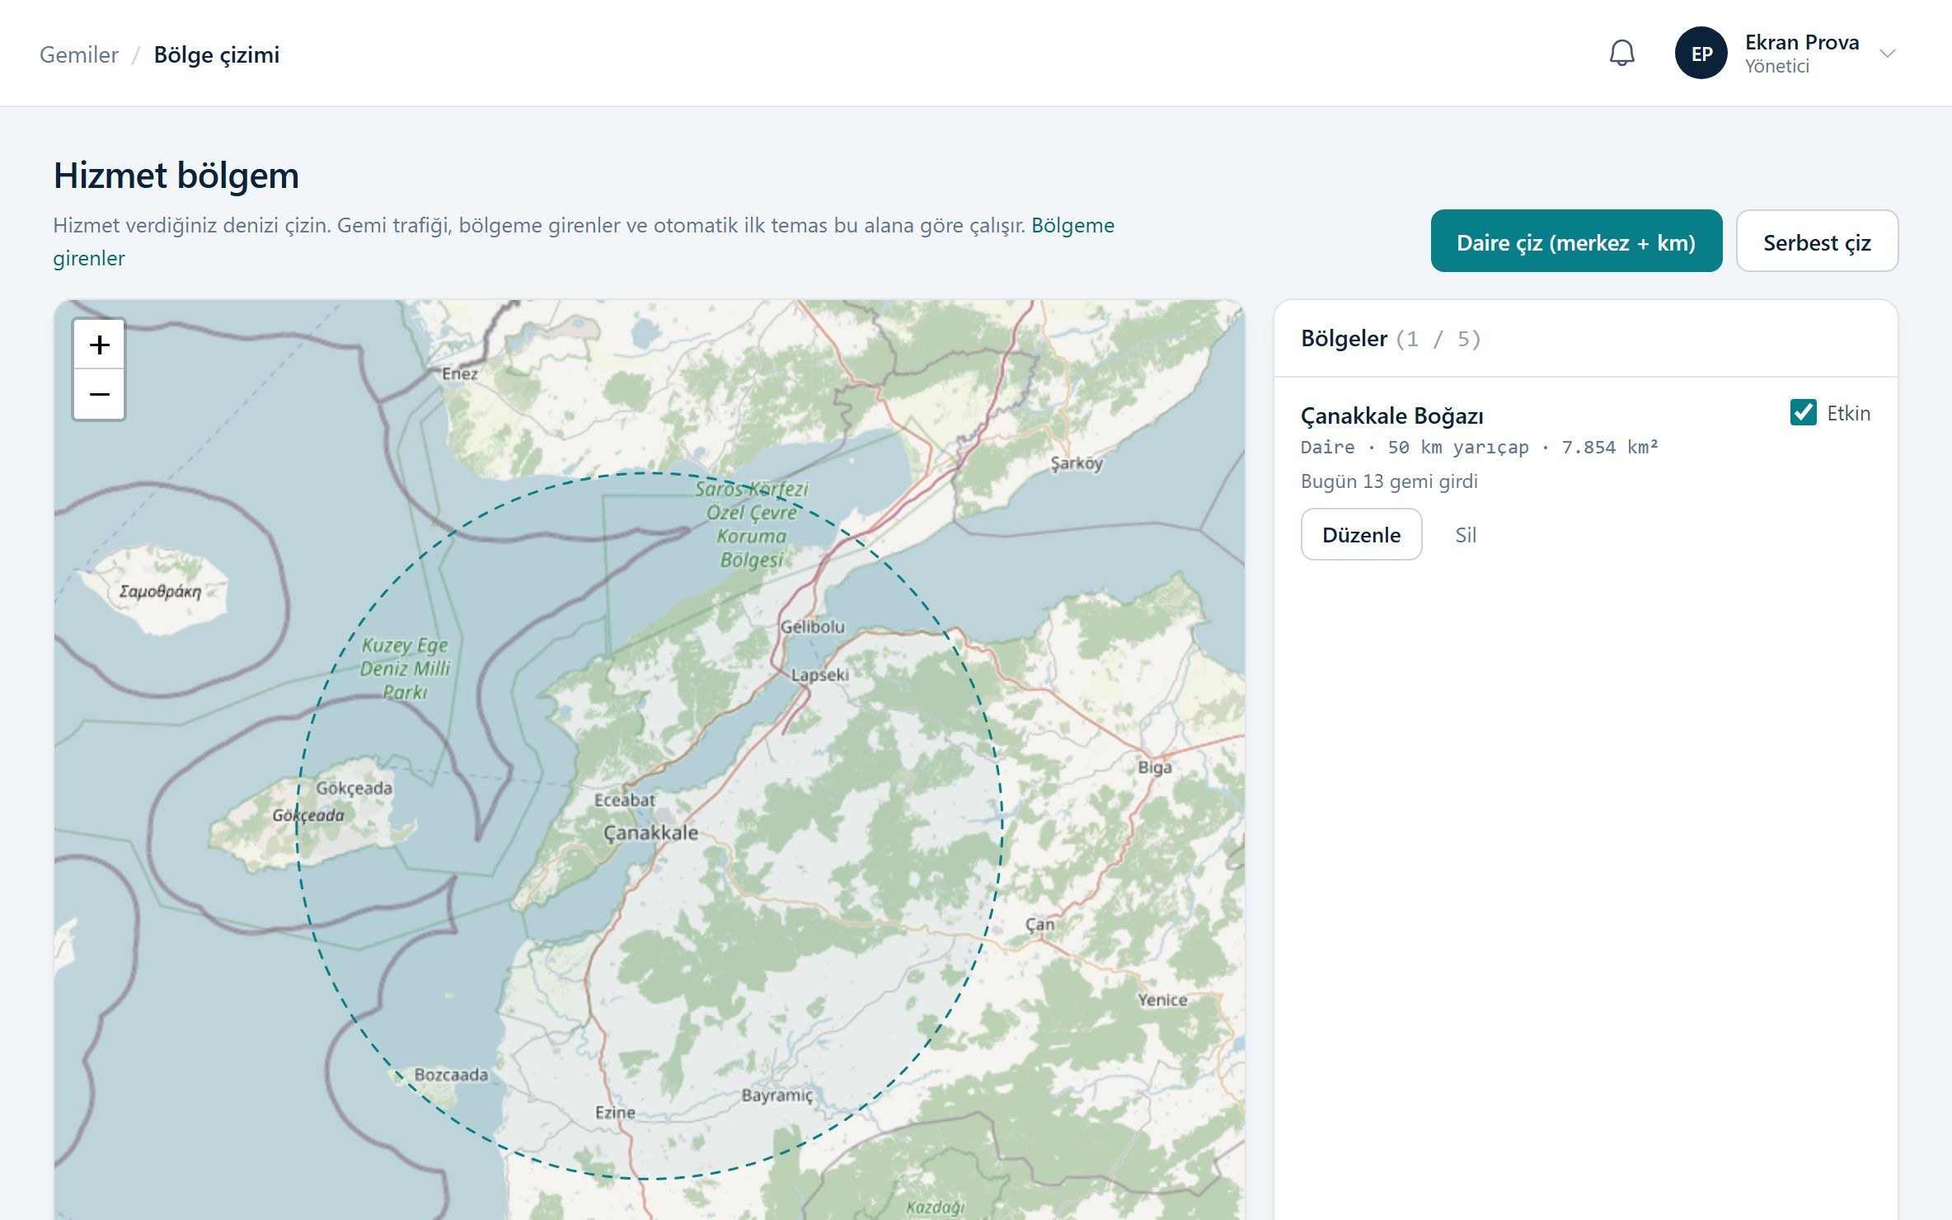Screen dimensions: 1952x1220
Task: Click the Çanakkale city label on the map
Action: 650,833
